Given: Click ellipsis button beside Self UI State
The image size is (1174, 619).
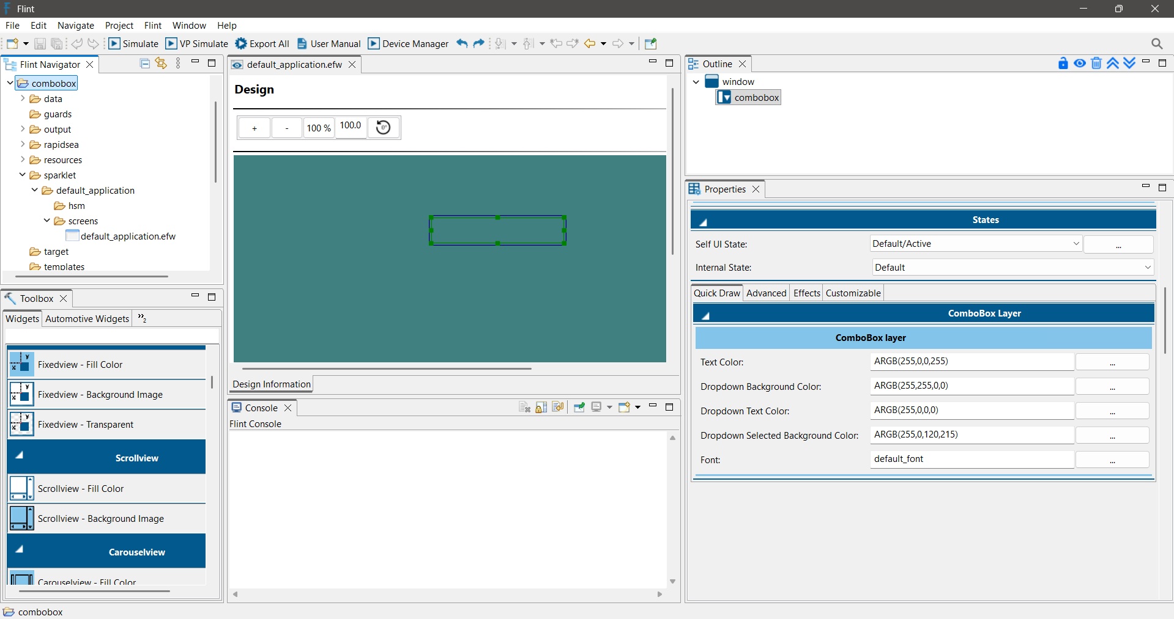Looking at the screenshot, I should pos(1118,244).
